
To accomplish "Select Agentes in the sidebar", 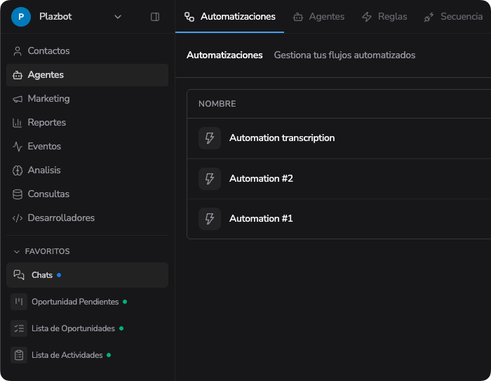I will tap(88, 75).
